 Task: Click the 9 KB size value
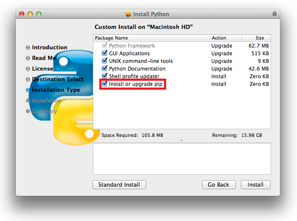(x=263, y=61)
